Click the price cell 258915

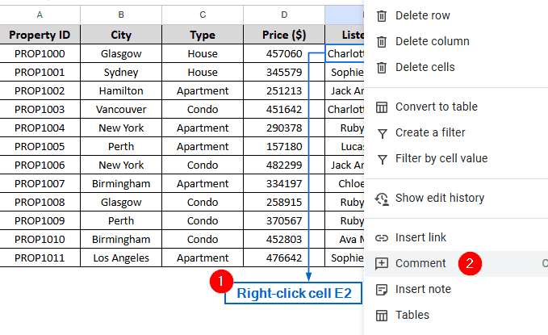pyautogui.click(x=284, y=202)
